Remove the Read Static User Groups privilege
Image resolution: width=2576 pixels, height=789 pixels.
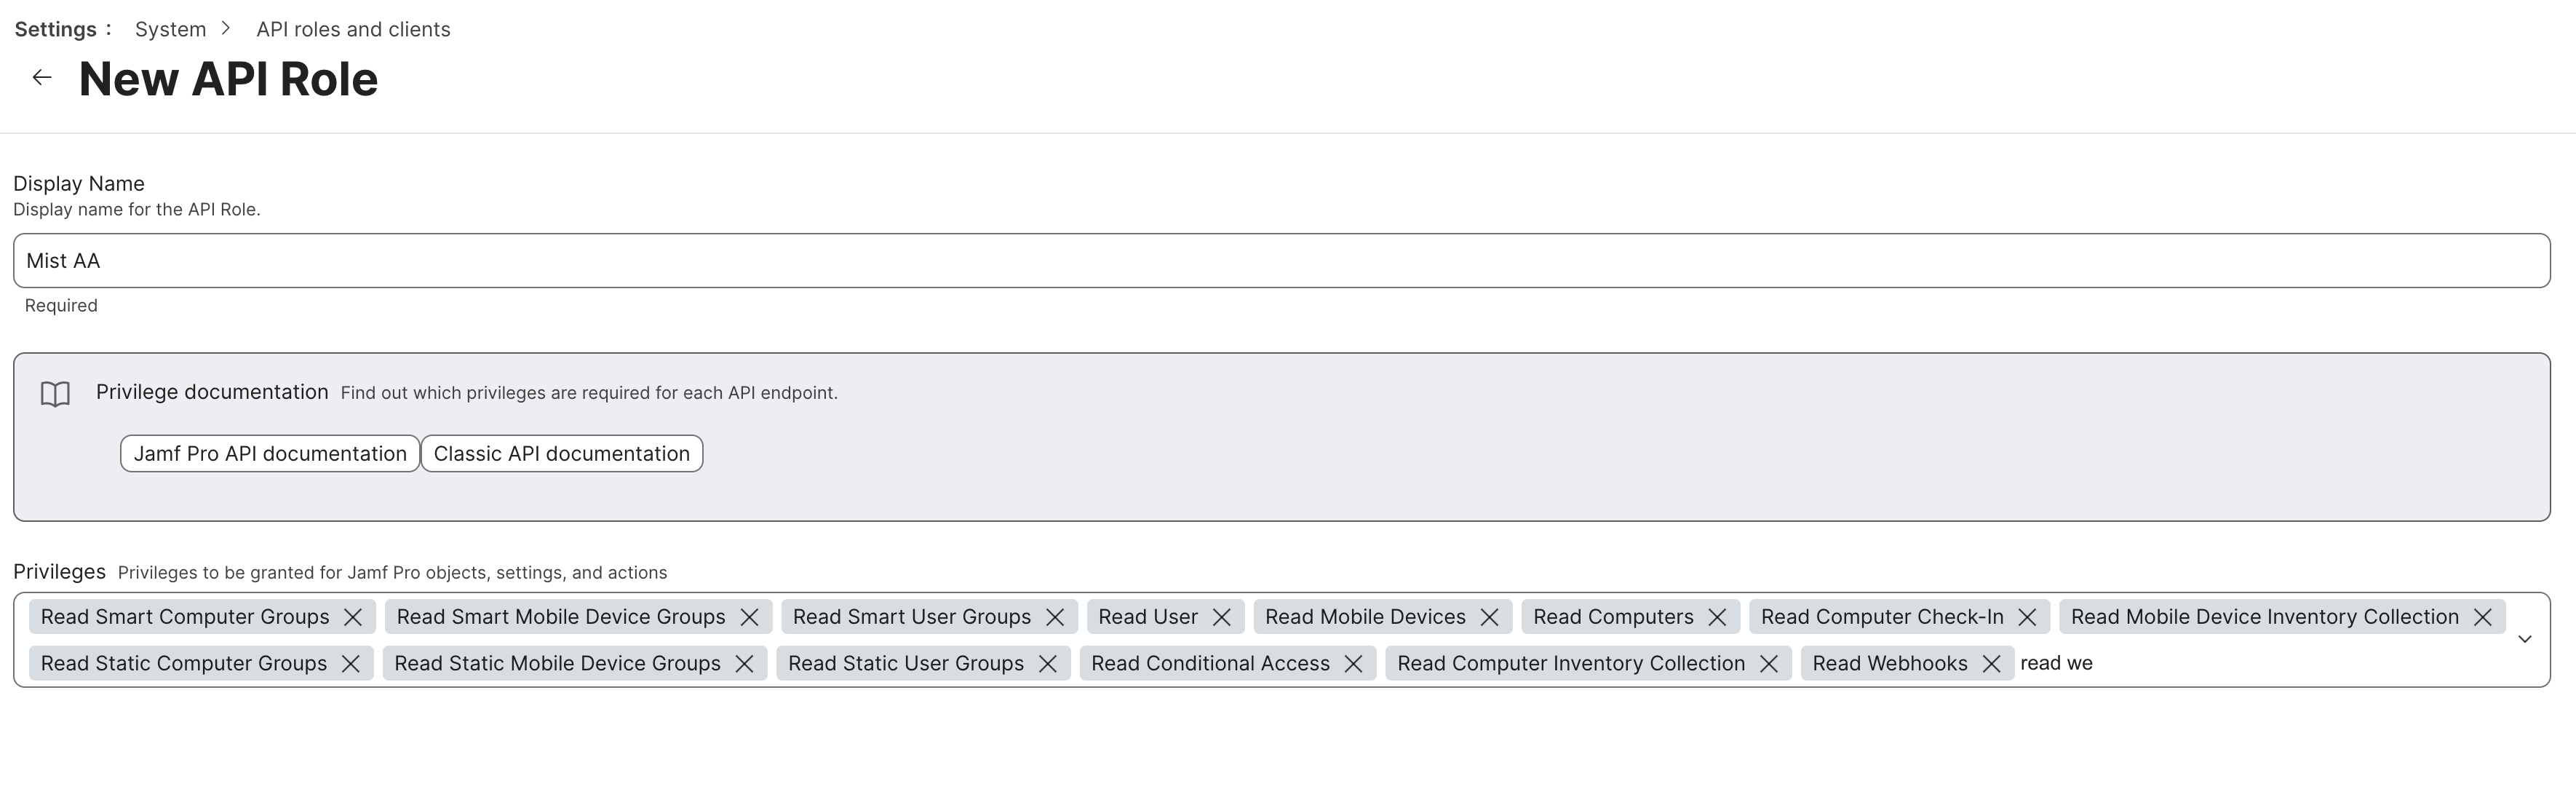[1047, 664]
